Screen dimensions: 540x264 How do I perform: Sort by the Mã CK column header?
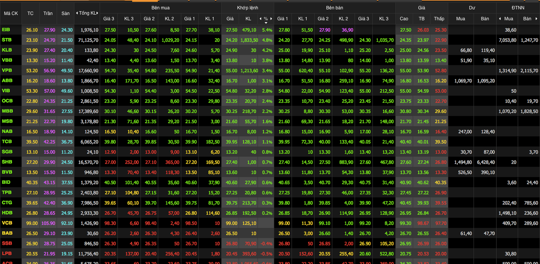click(11, 13)
